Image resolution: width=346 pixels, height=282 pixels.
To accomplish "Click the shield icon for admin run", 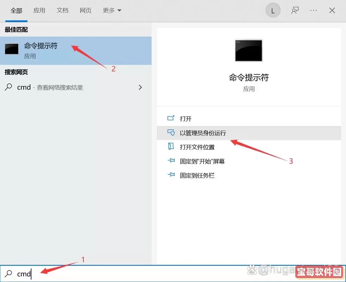I will (171, 133).
